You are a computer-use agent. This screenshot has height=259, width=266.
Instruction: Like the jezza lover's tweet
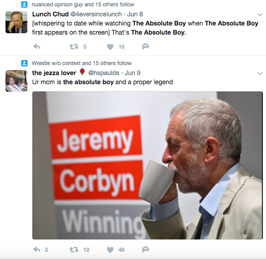click(x=110, y=250)
